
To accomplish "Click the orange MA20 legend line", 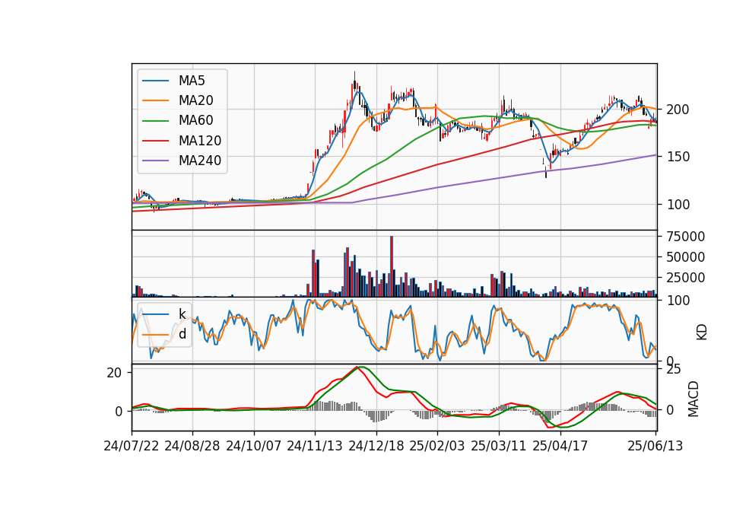I will (x=155, y=100).
